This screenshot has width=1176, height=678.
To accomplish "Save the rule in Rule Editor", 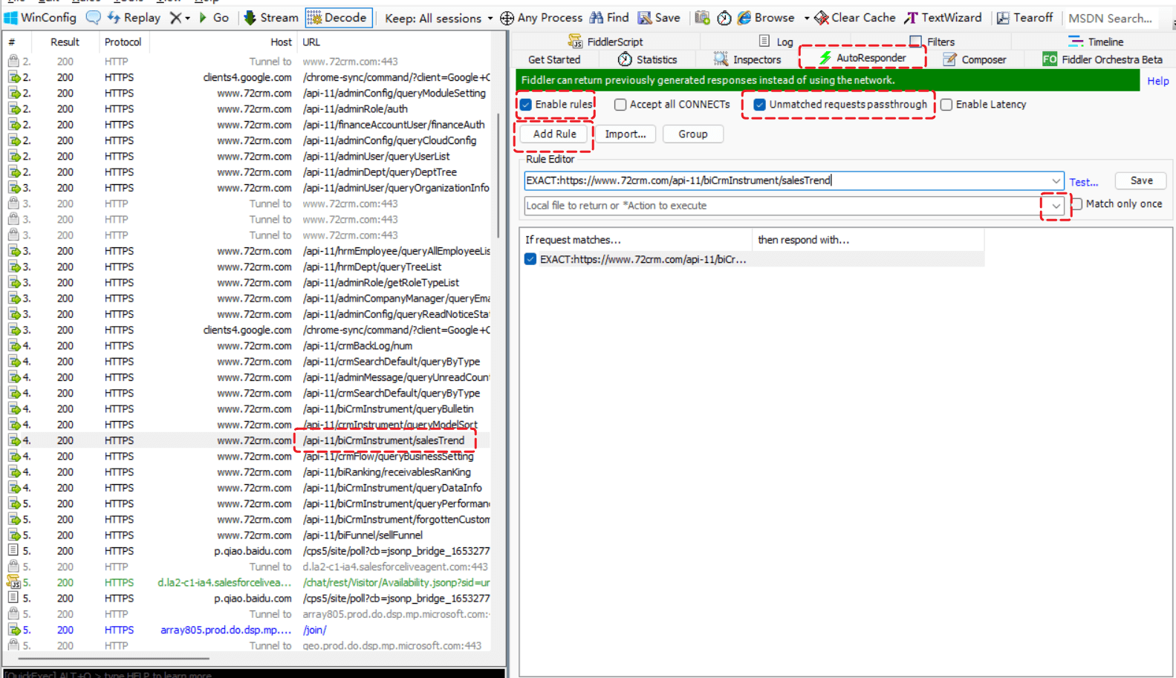I will [1141, 180].
